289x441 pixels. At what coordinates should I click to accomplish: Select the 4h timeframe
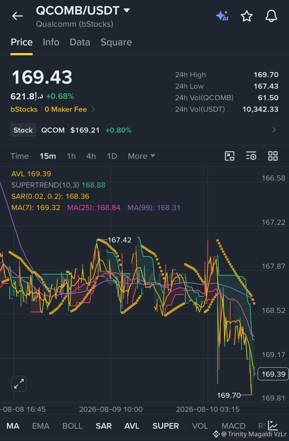click(91, 156)
